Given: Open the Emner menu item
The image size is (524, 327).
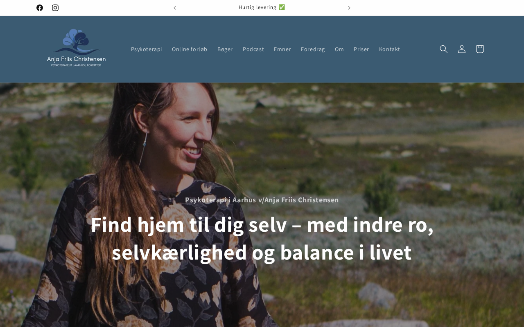Looking at the screenshot, I should point(282,49).
